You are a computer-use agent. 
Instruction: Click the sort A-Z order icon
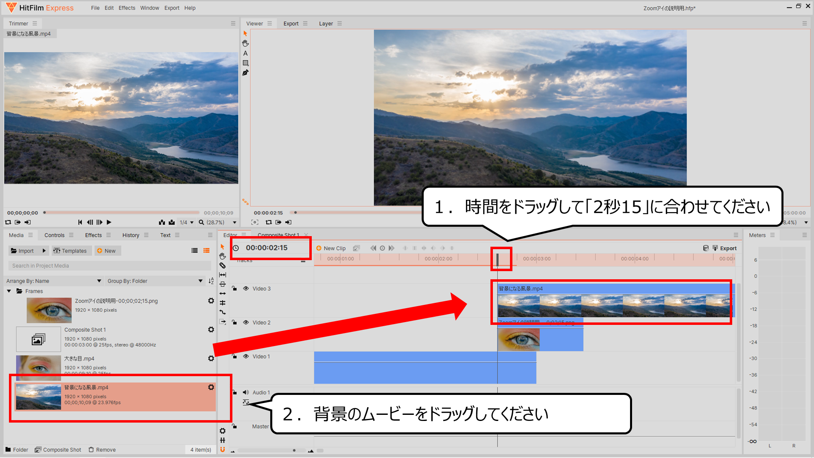211,281
